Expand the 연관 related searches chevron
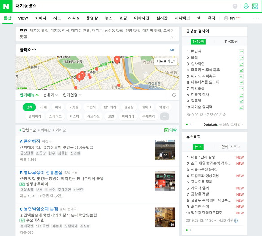Viewport: 262px width, 236px height. pyautogui.click(x=173, y=37)
